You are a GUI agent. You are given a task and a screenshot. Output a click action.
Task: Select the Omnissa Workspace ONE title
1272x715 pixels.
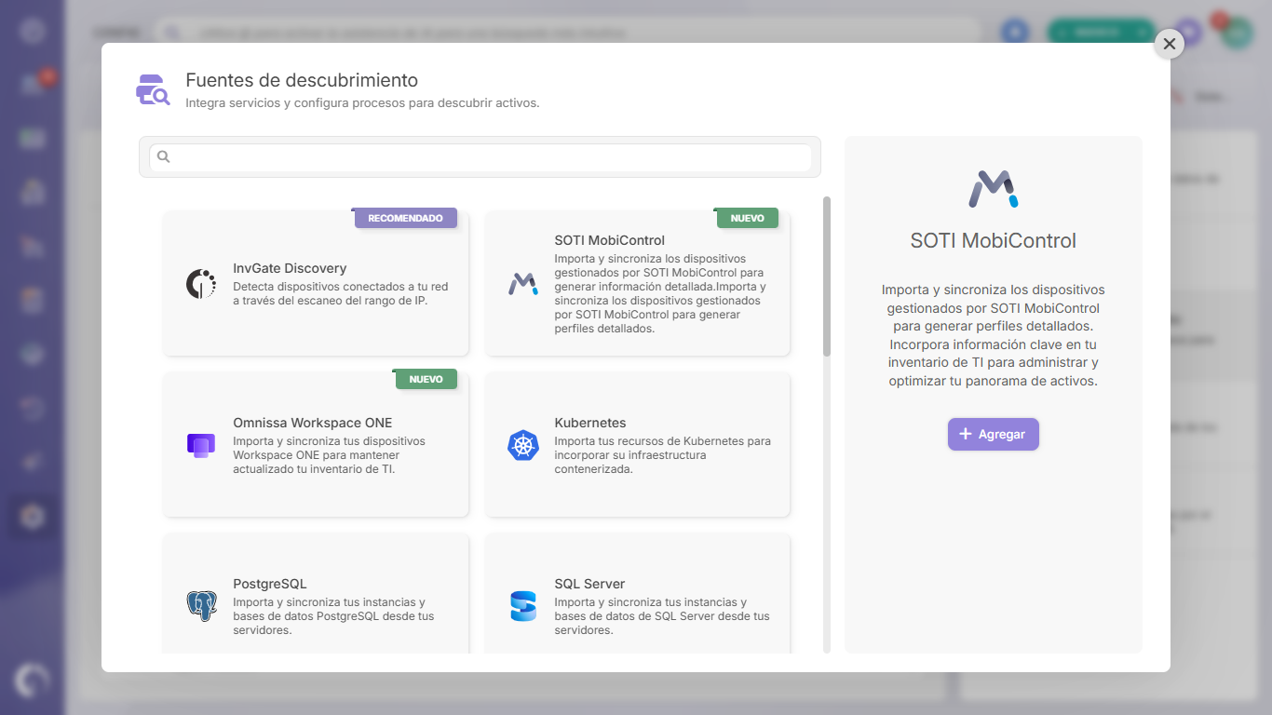(x=313, y=423)
